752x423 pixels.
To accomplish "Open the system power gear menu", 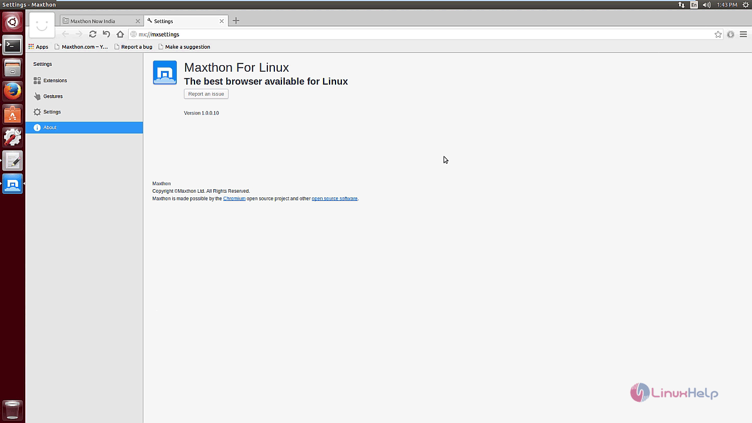I will coord(746,5).
